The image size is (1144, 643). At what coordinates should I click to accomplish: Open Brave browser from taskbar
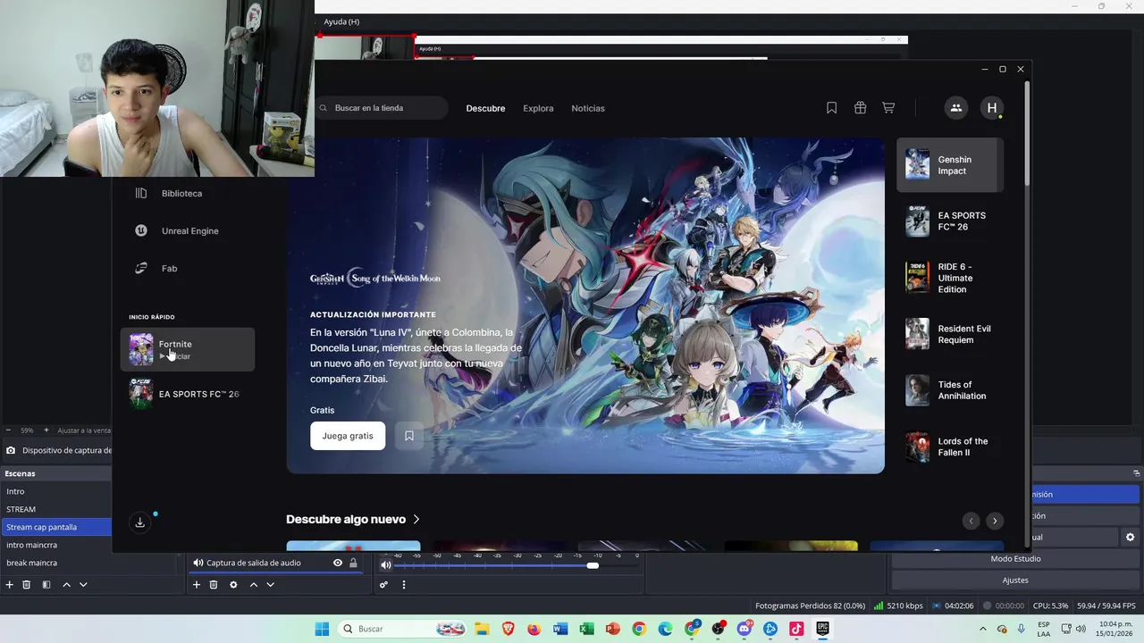point(508,629)
